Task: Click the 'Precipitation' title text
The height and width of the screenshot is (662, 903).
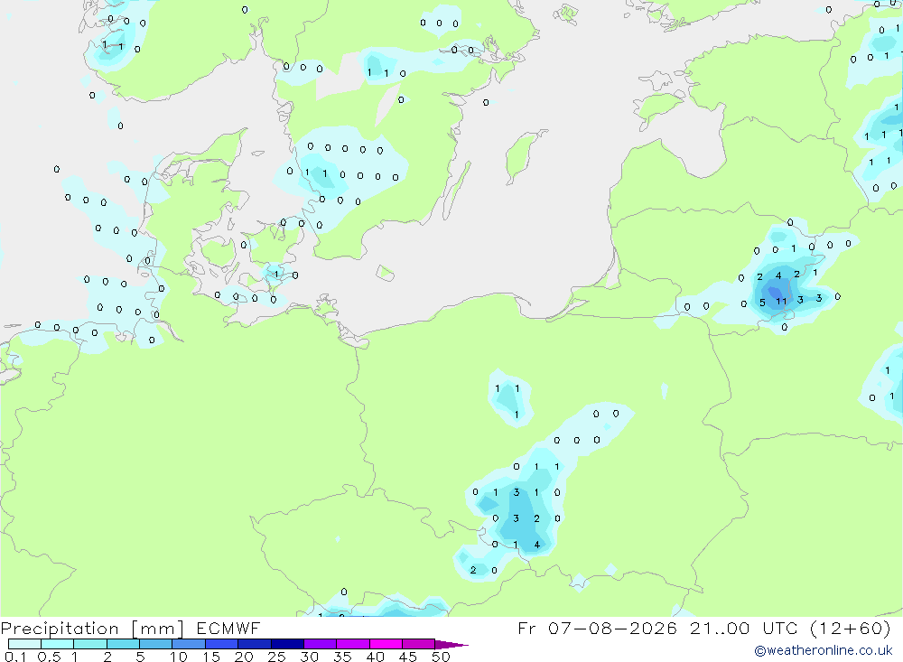Action: click(60, 629)
